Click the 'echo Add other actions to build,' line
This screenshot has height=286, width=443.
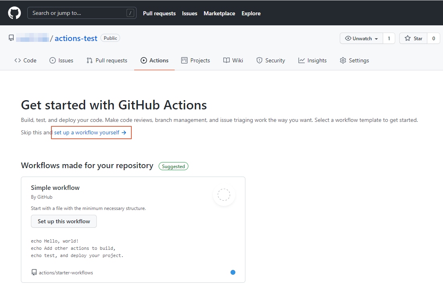(x=73, y=248)
